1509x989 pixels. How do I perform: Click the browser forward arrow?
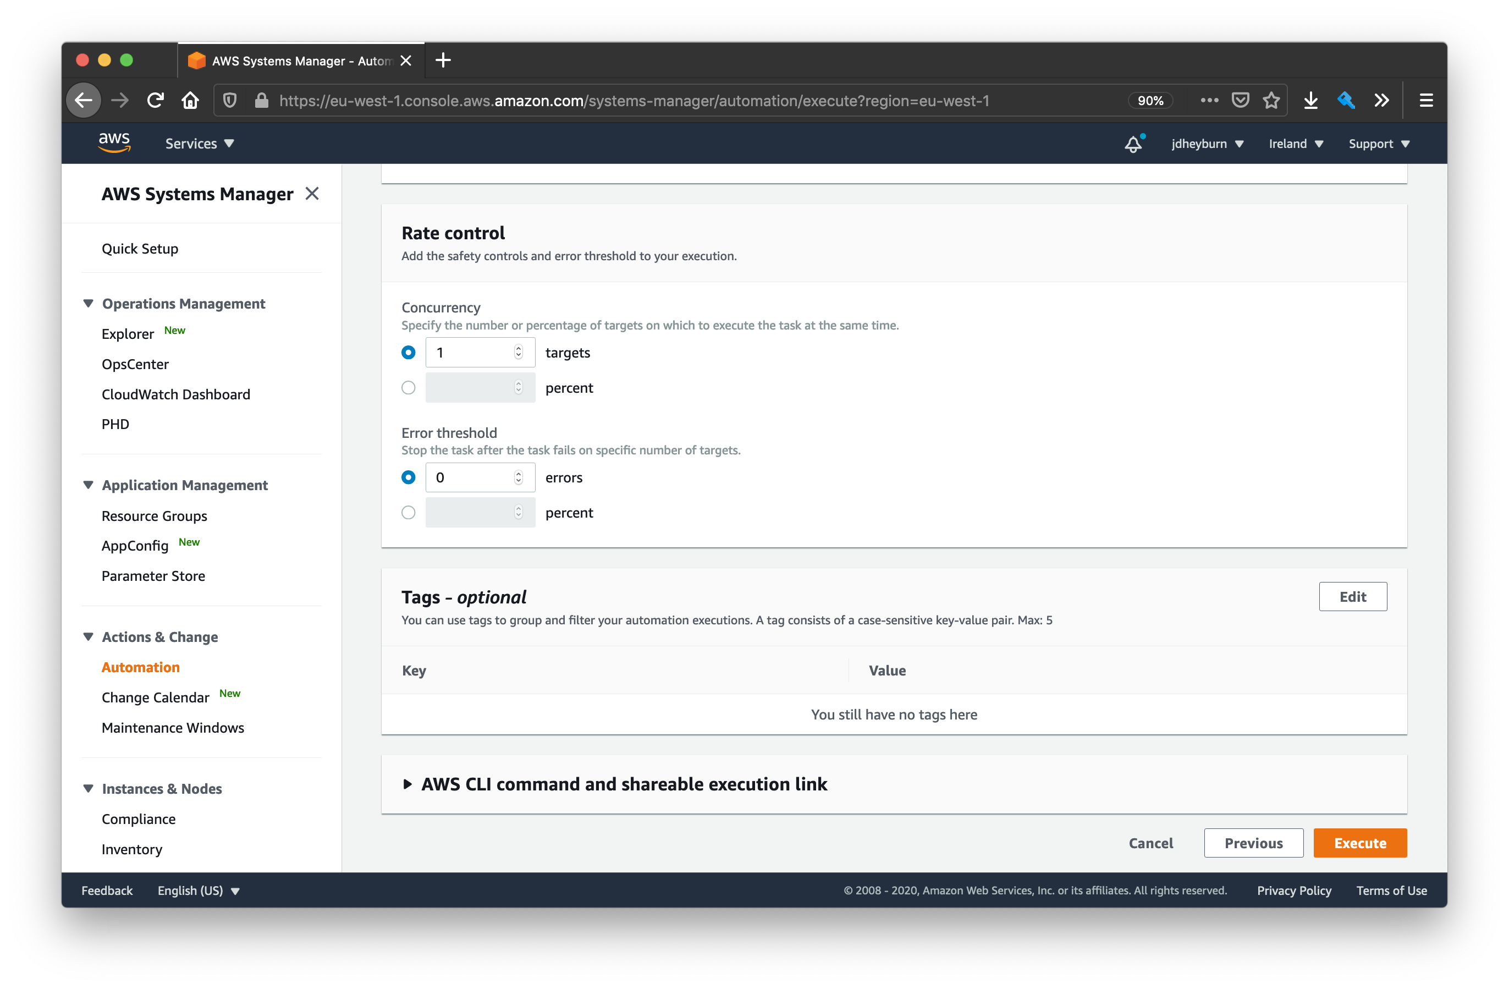click(x=120, y=100)
